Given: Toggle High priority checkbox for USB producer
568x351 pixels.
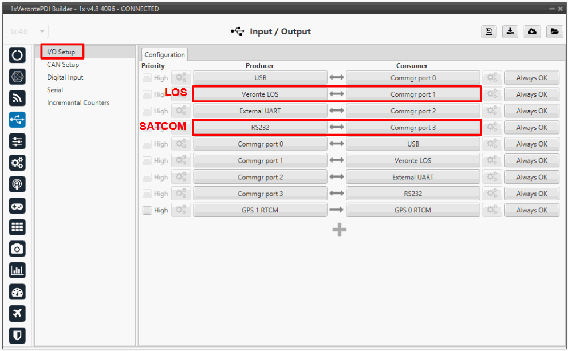Looking at the screenshot, I should pos(147,78).
